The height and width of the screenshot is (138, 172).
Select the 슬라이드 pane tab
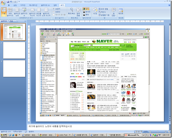(x=4, y=21)
